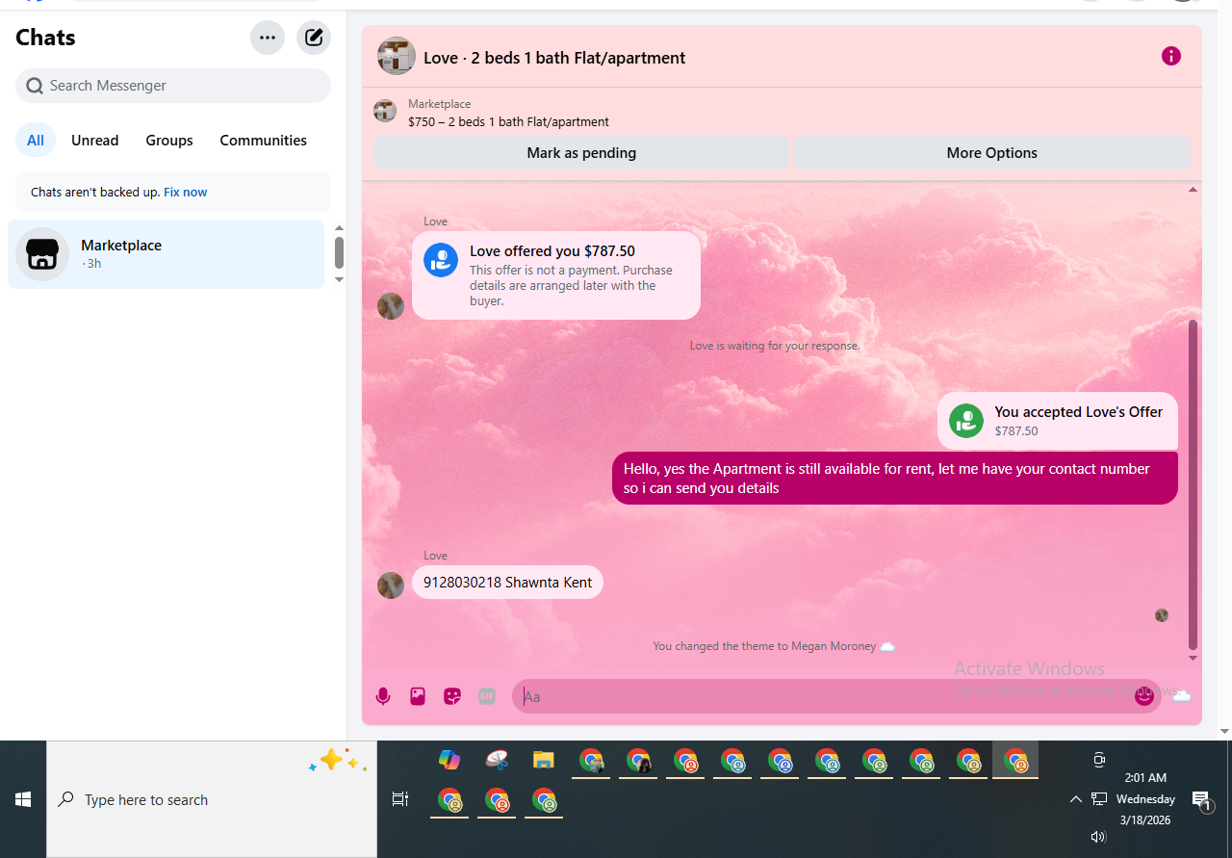Open network settings from the system tray
This screenshot has height=858, width=1232.
point(1099,799)
